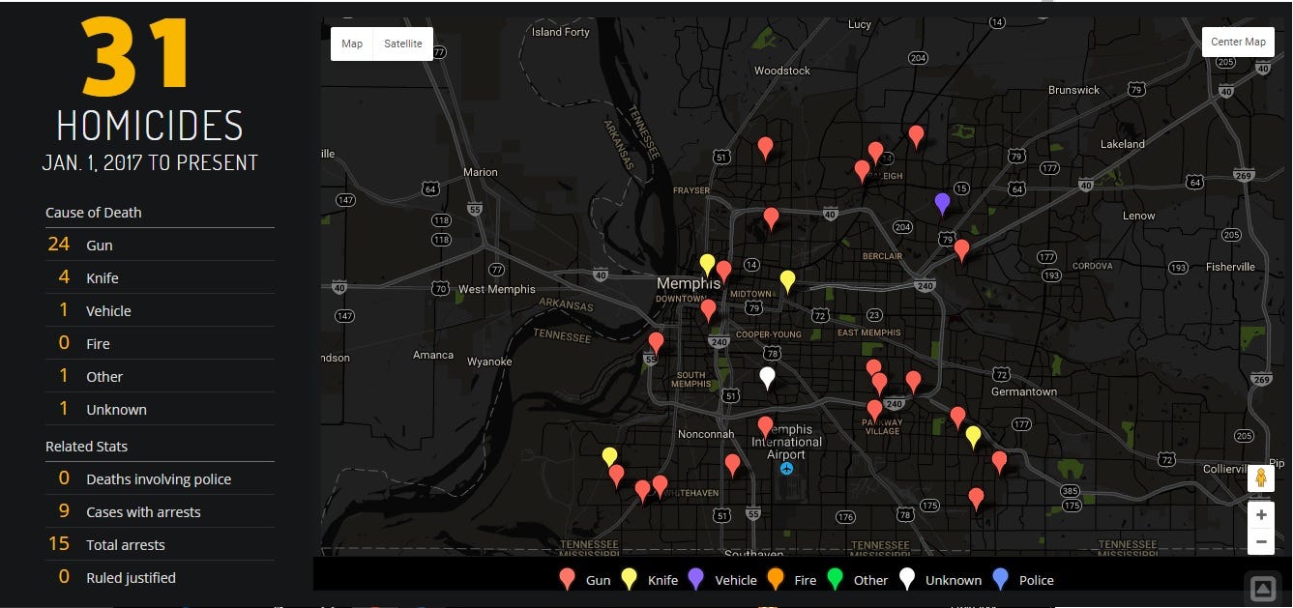The height and width of the screenshot is (608, 1293).
Task: Switch to Satellite view
Action: coord(403,43)
